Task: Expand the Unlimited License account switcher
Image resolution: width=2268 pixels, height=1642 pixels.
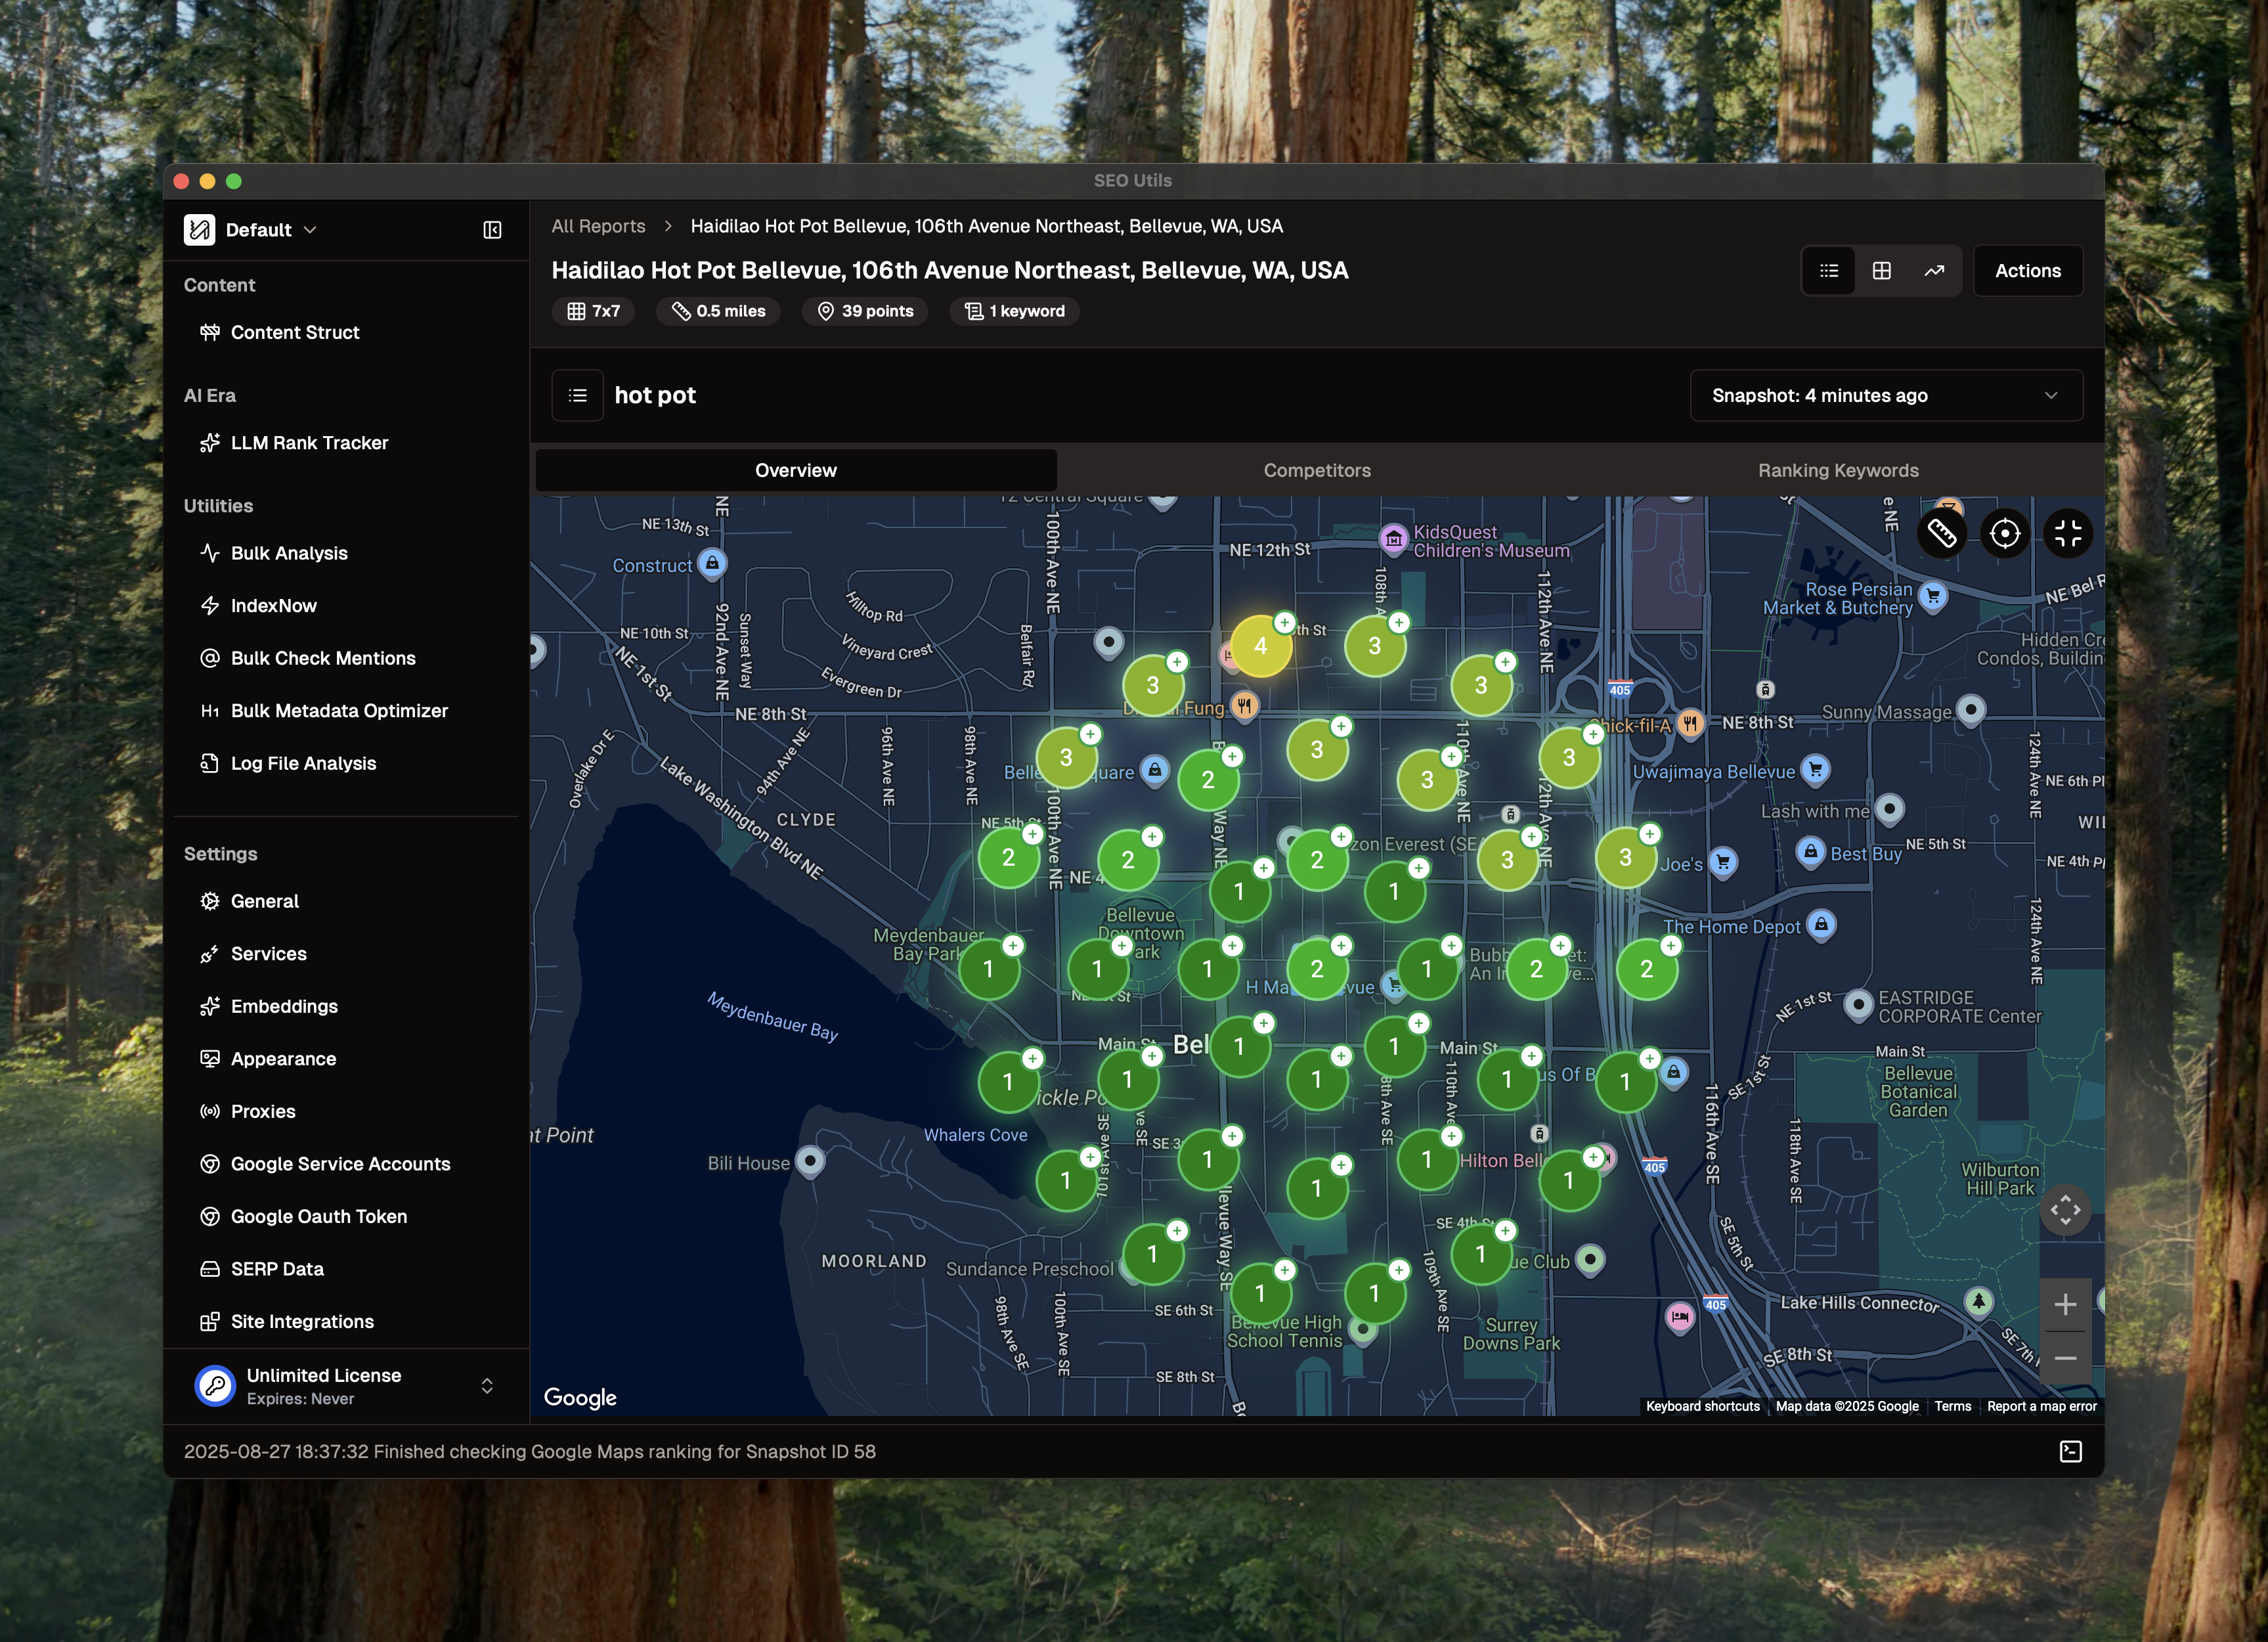Action: pos(486,1386)
